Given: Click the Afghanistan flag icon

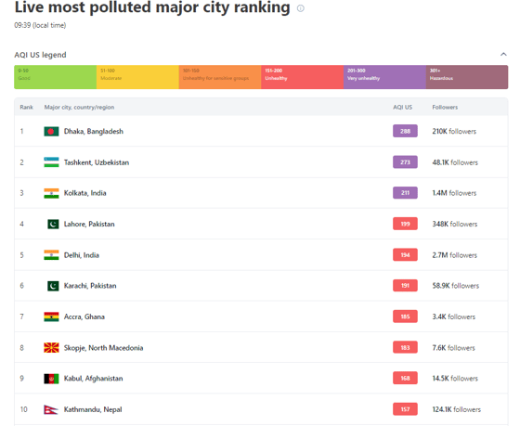Looking at the screenshot, I should (51, 379).
